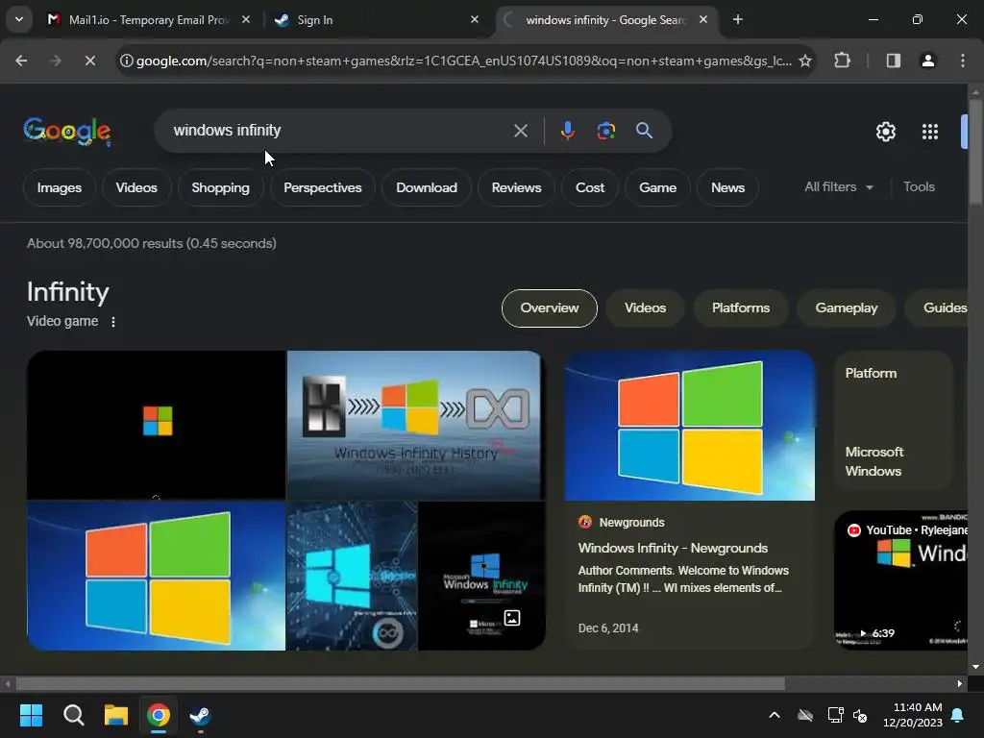Screen dimensions: 984x738
Task: Open search Tools
Action: [x=919, y=187]
